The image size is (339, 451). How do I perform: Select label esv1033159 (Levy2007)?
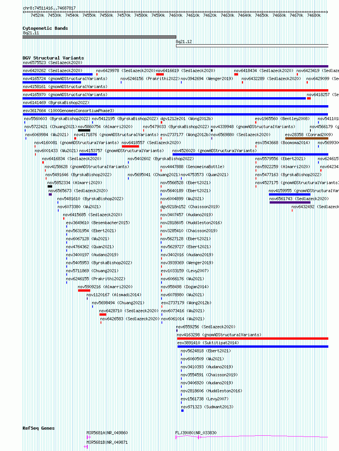(x=185, y=271)
